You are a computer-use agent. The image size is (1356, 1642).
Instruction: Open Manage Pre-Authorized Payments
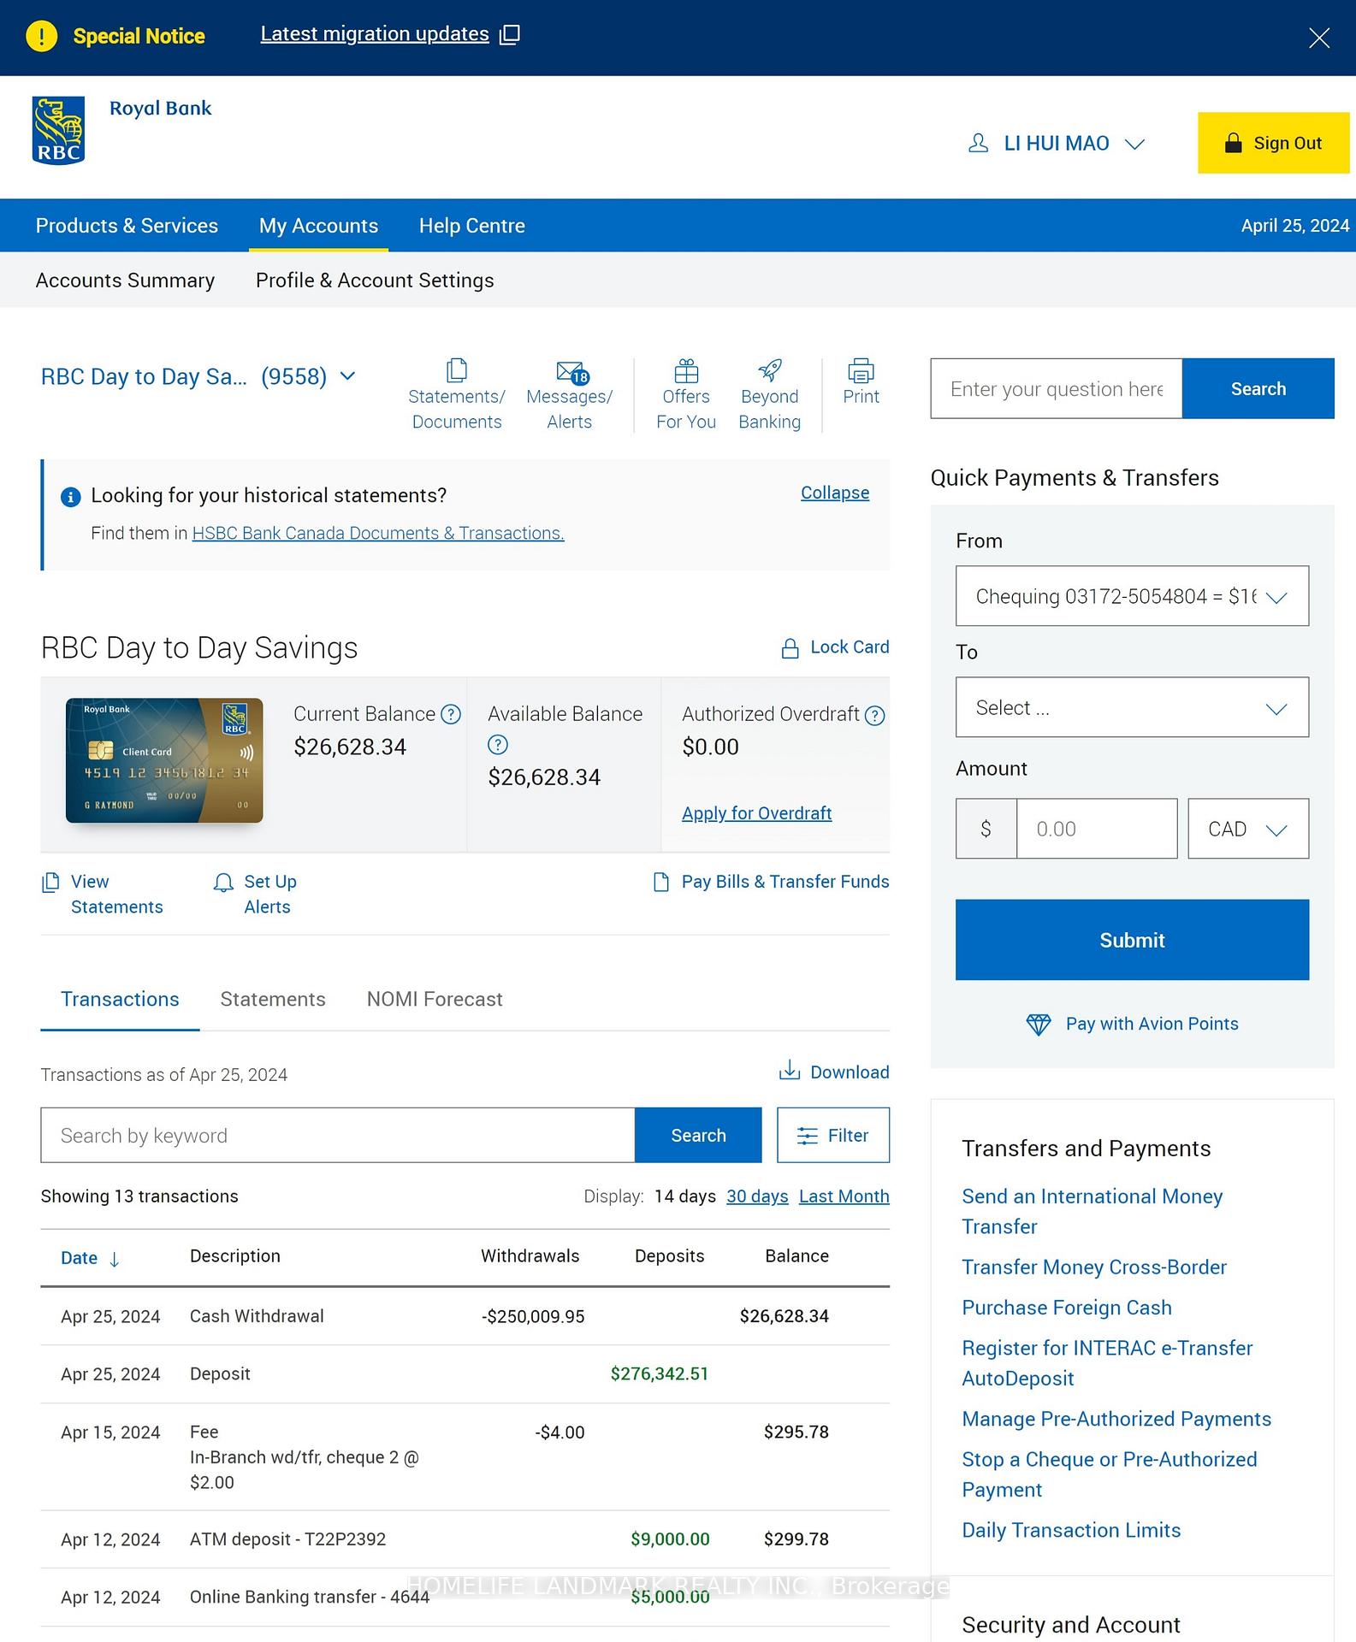(1116, 1419)
